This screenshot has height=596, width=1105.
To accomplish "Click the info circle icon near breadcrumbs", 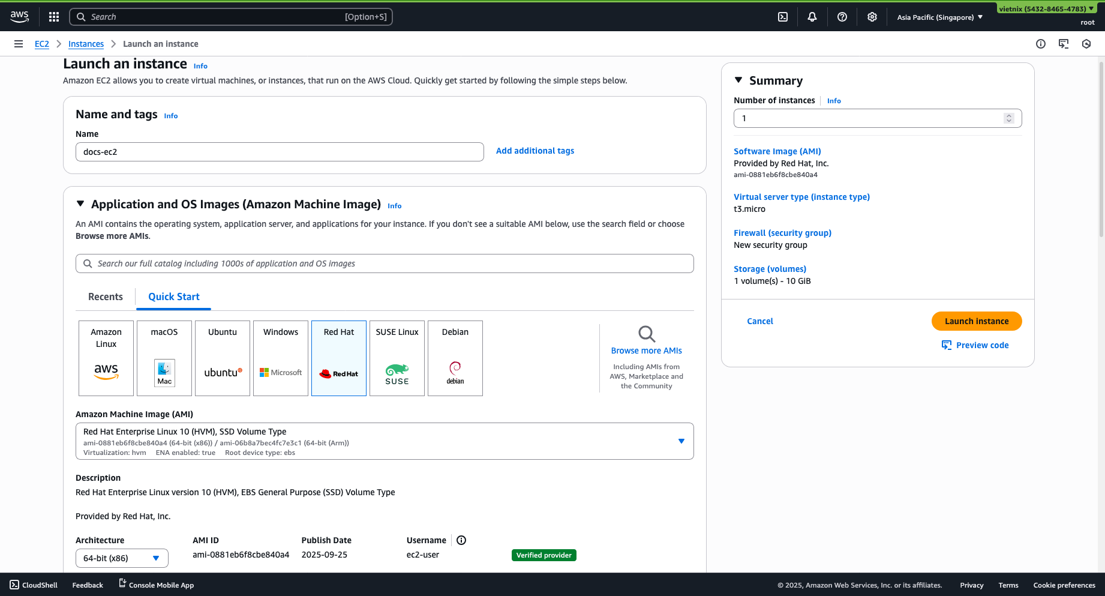I will point(1041,43).
